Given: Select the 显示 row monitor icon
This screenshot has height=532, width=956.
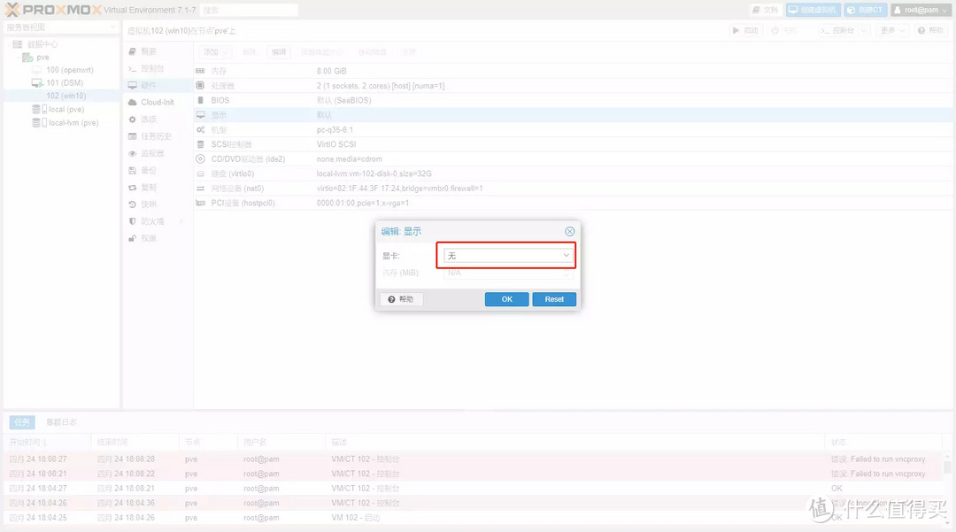Looking at the screenshot, I should click(200, 115).
